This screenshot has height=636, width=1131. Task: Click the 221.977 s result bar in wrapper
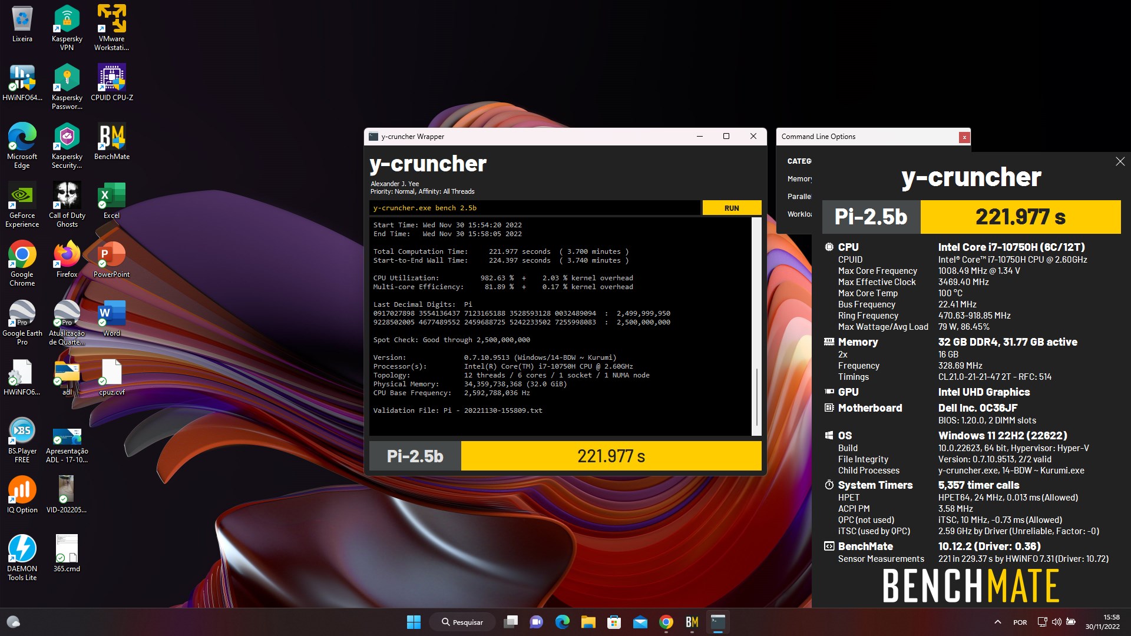coord(611,456)
